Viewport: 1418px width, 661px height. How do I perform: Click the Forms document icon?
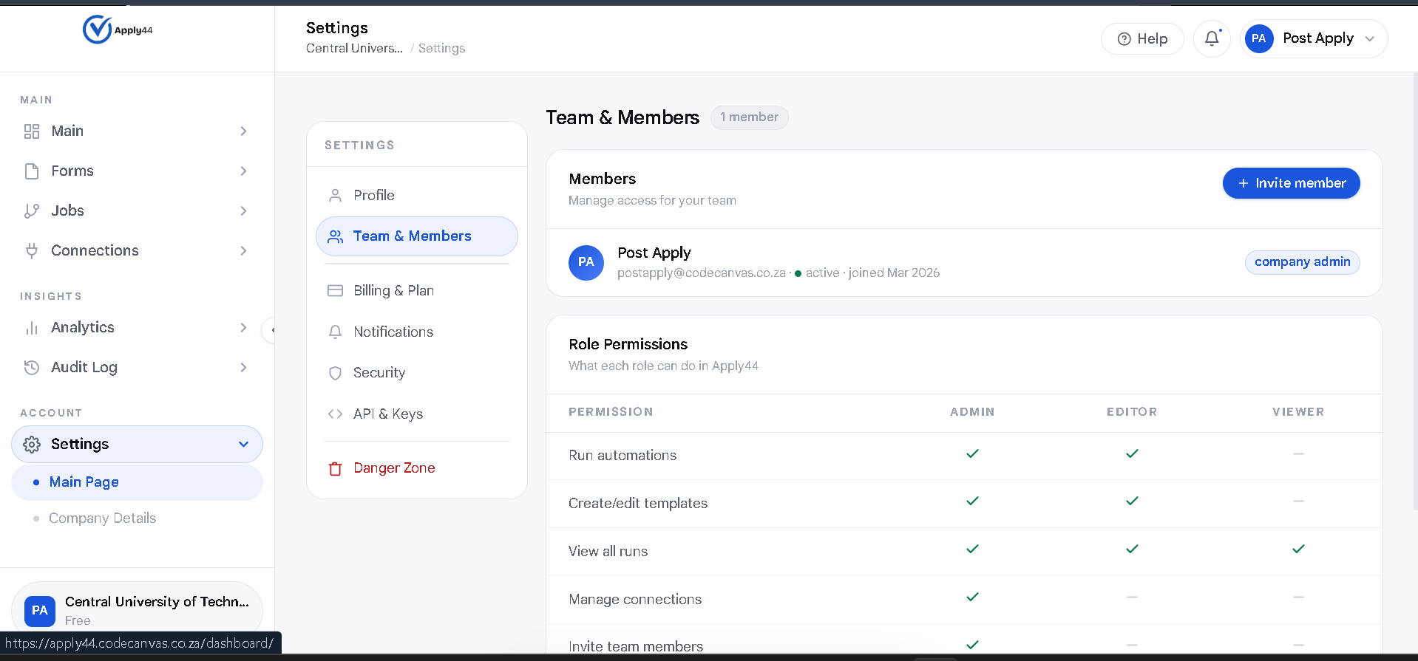pos(32,171)
